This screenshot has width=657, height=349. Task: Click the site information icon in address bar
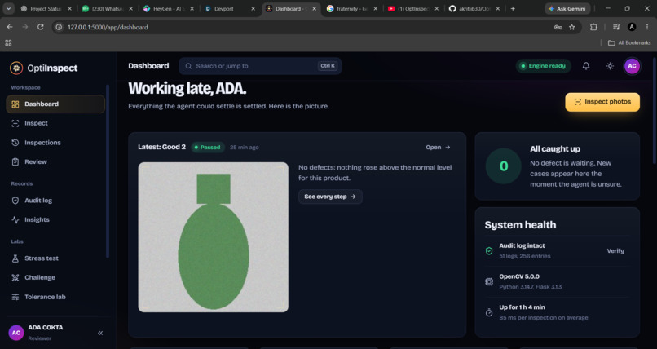(x=59, y=27)
